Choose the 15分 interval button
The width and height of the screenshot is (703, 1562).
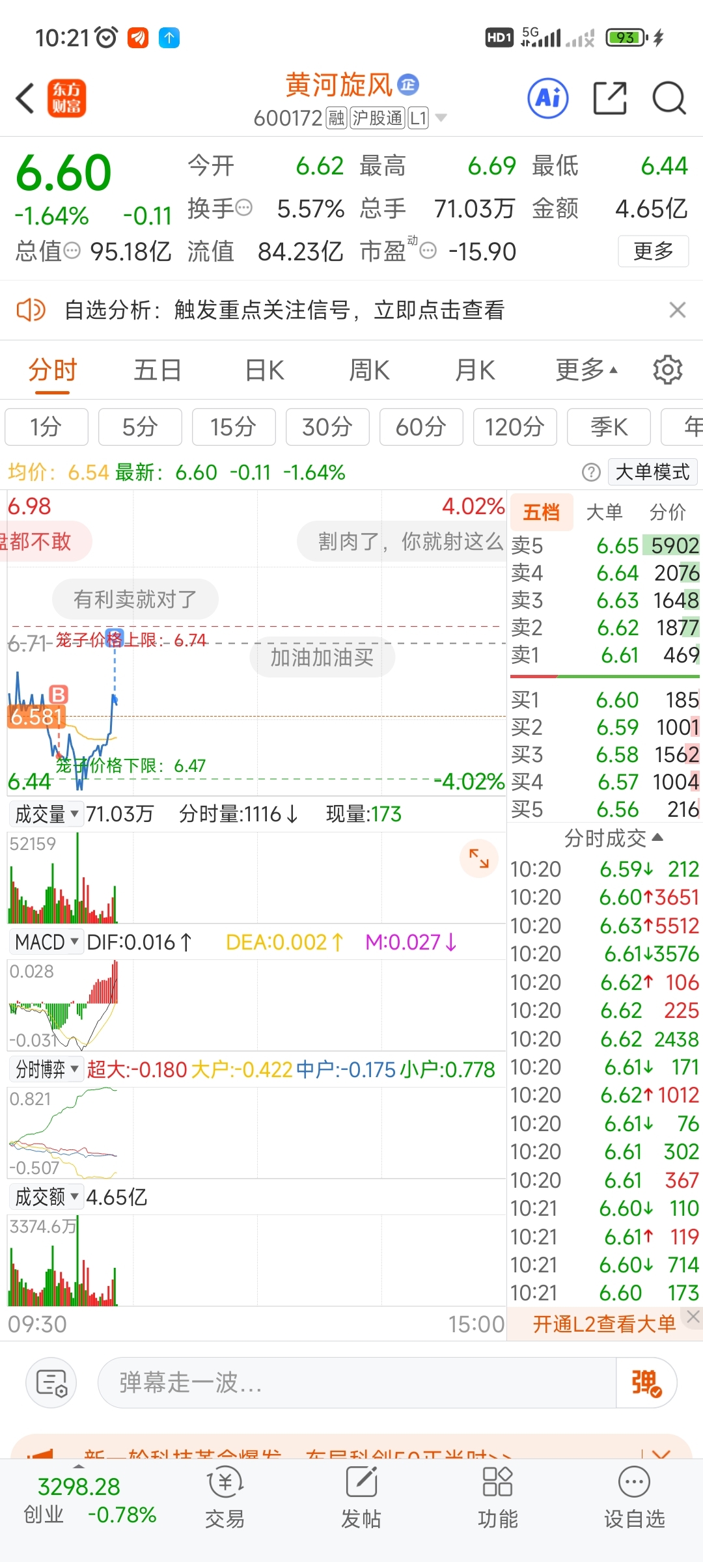[x=234, y=427]
